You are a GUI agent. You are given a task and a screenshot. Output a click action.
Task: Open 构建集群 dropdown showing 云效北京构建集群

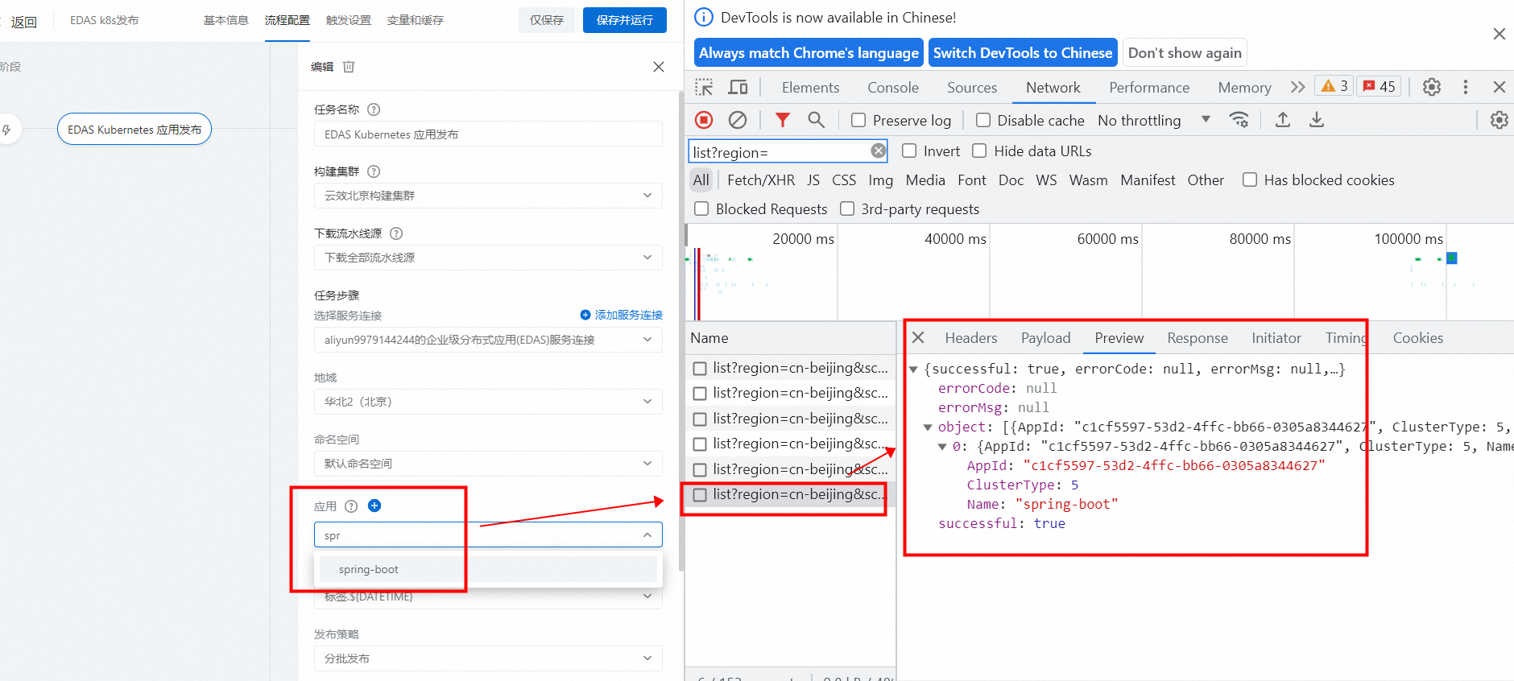[488, 196]
